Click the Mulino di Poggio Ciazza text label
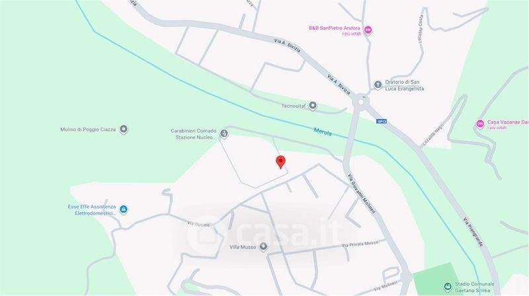Viewport: 529px width, 296px height. coord(88,129)
